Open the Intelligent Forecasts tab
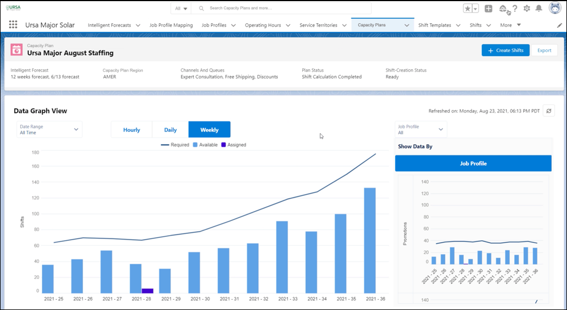 click(x=109, y=25)
